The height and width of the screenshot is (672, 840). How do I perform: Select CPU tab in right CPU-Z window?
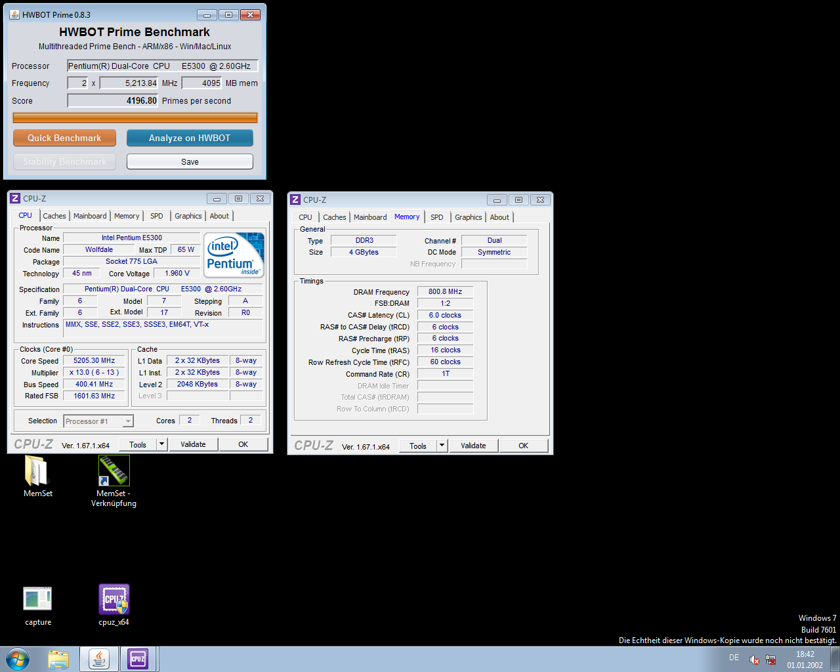[305, 217]
